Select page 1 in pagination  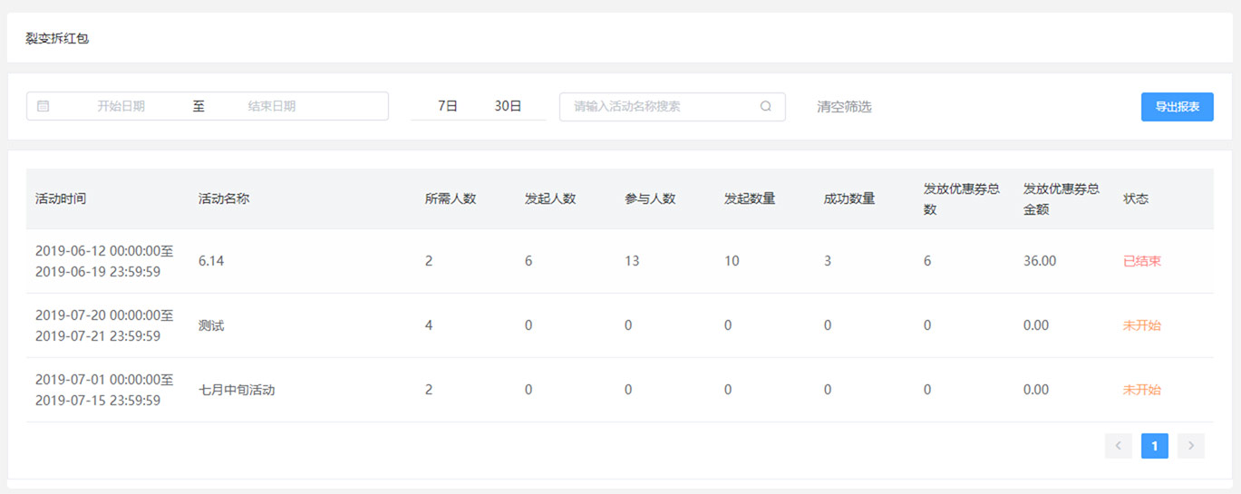point(1155,445)
